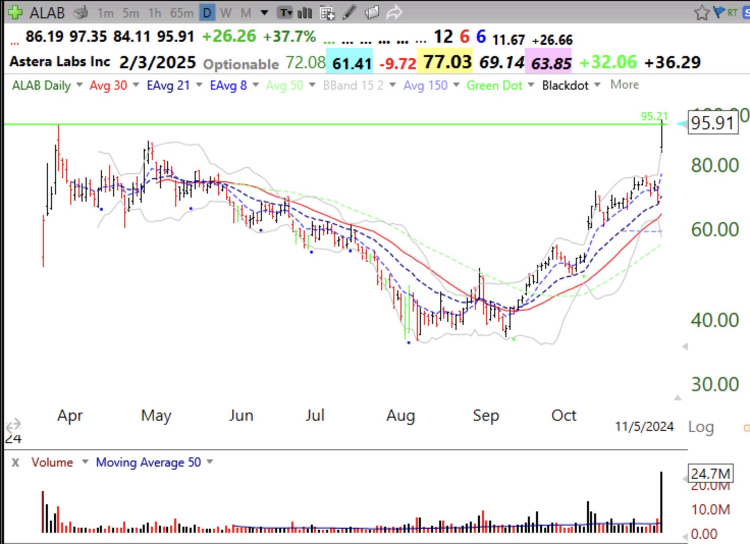Click the red -9.72 value
750x544 pixels.
point(398,64)
